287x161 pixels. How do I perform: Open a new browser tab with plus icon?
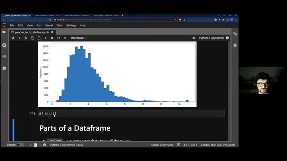point(122,16)
